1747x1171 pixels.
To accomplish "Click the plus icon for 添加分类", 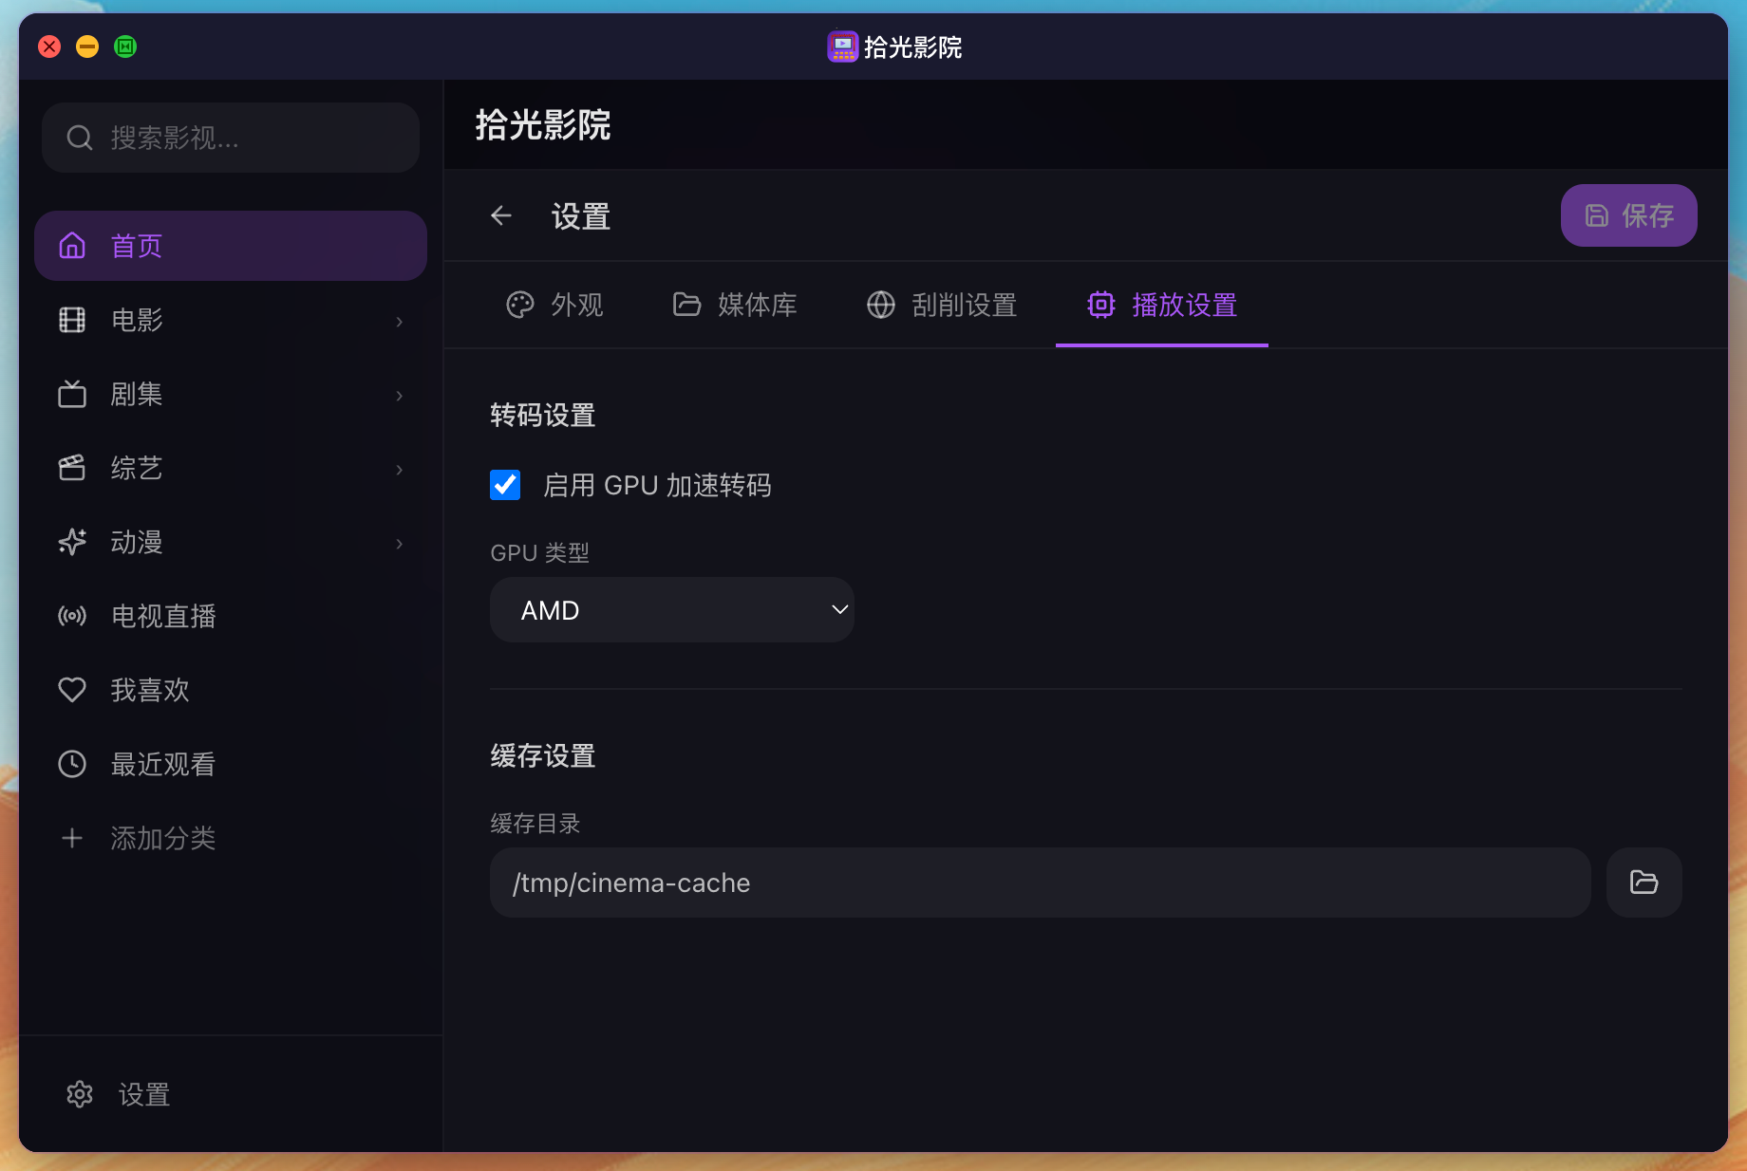I will [72, 838].
